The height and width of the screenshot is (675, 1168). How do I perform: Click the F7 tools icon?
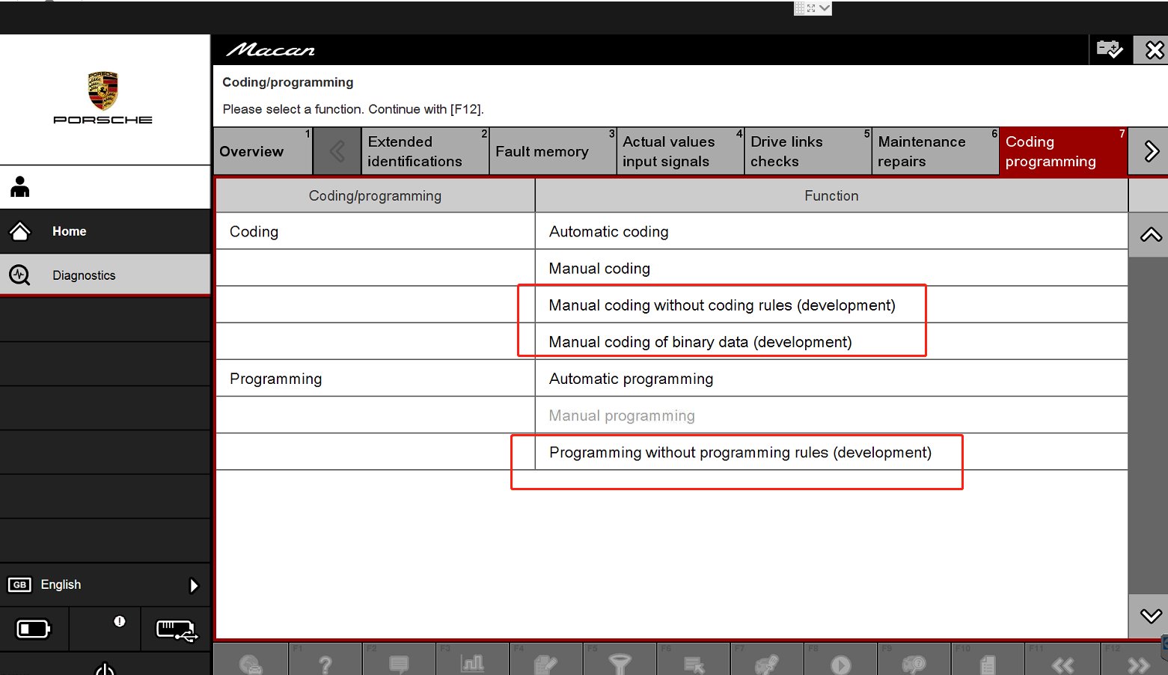point(767,664)
